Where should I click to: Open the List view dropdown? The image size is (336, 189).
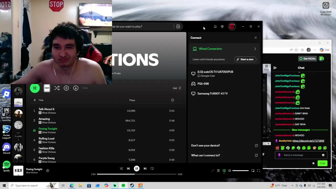177,88
